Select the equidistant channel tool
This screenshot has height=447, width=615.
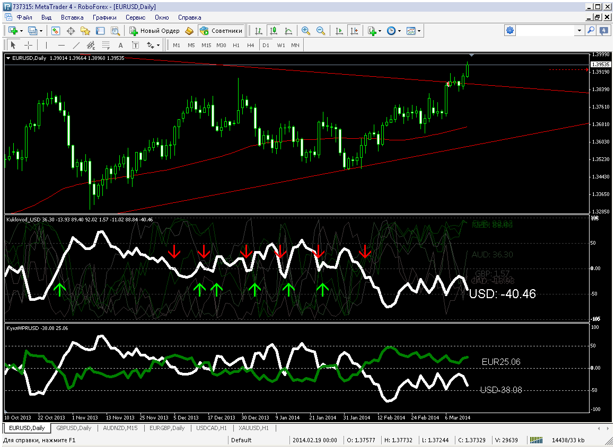click(x=91, y=45)
